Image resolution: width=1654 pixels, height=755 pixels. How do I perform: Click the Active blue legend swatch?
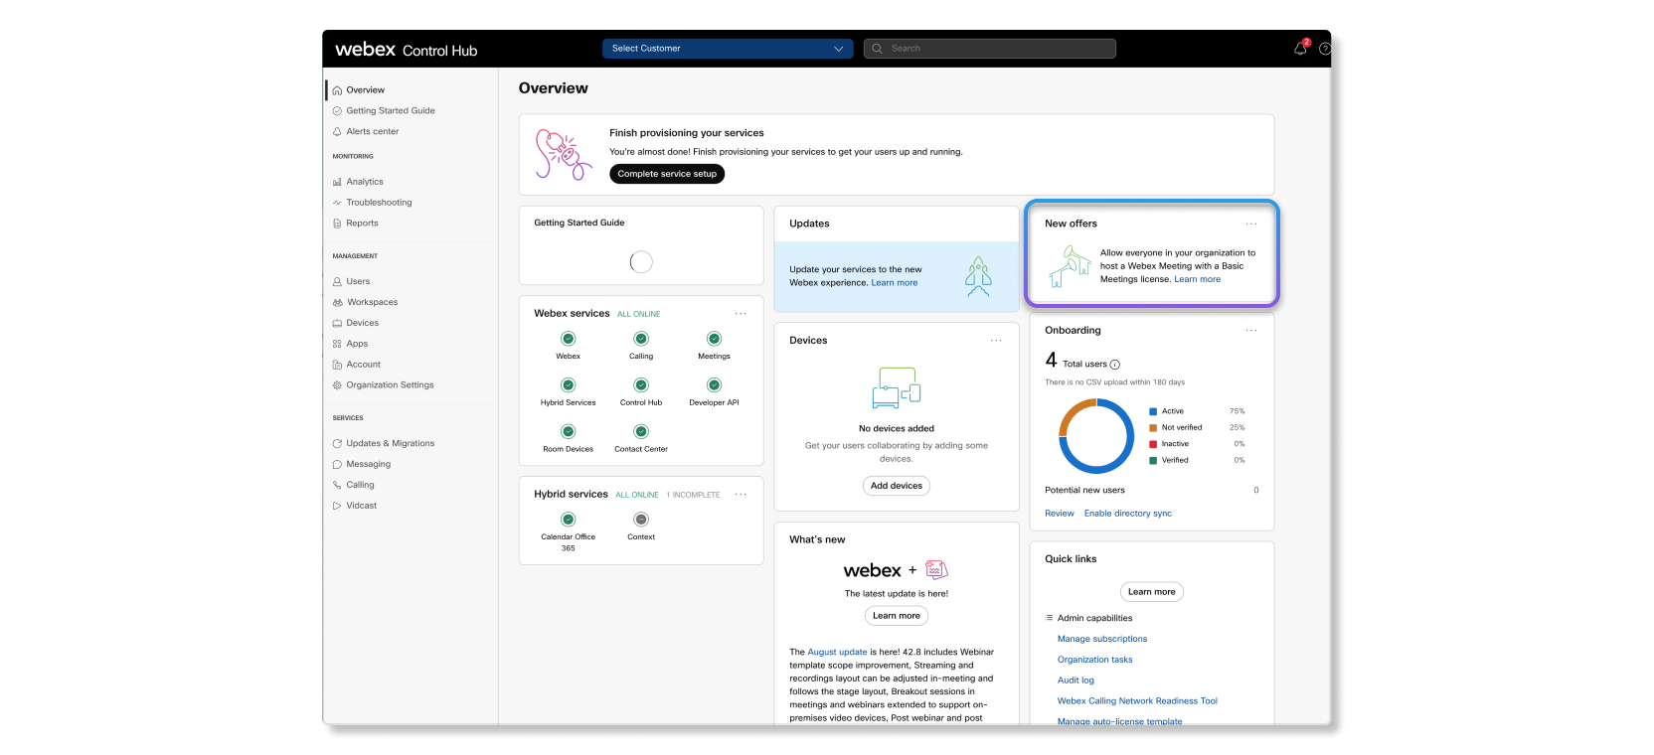pos(1153,411)
